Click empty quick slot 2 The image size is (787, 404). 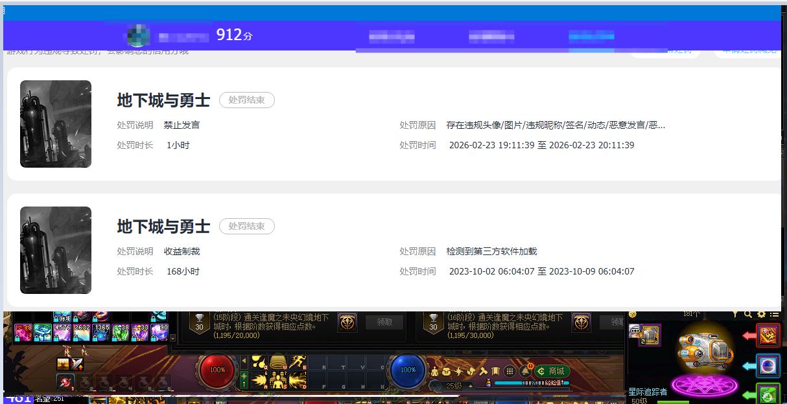tap(85, 382)
